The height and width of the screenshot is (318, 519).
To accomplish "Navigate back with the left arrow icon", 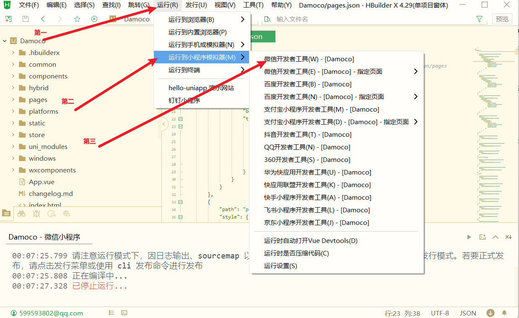I will (43, 19).
